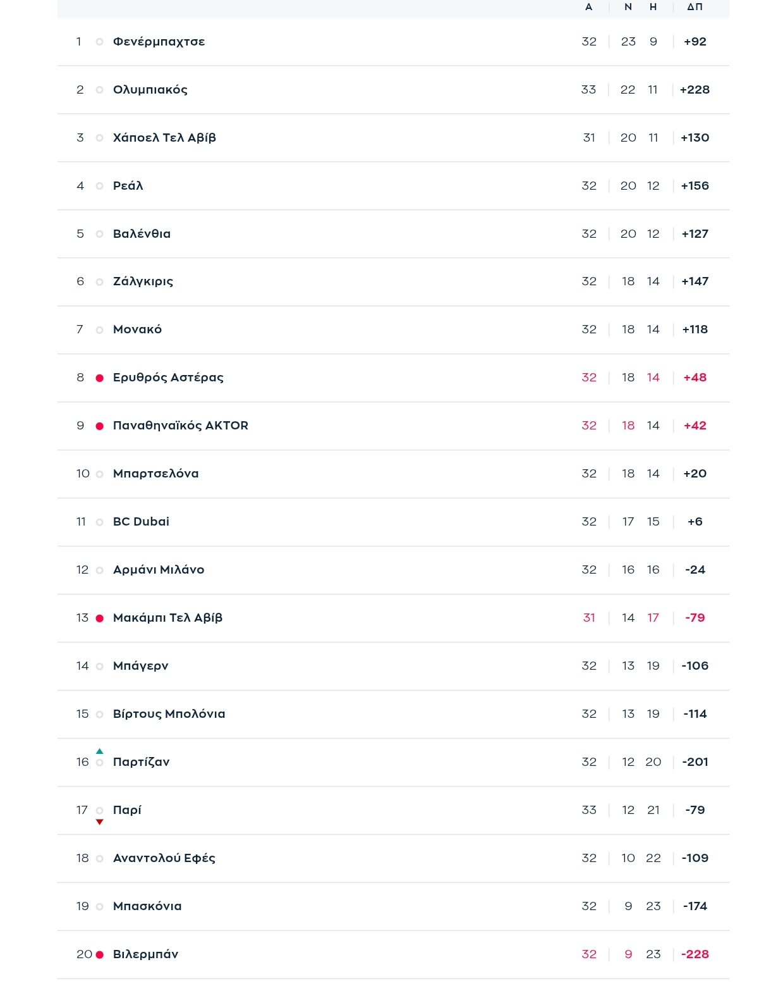771x986 pixels.
Task: Open the Αναντολού Εφές team link
Action: click(164, 858)
